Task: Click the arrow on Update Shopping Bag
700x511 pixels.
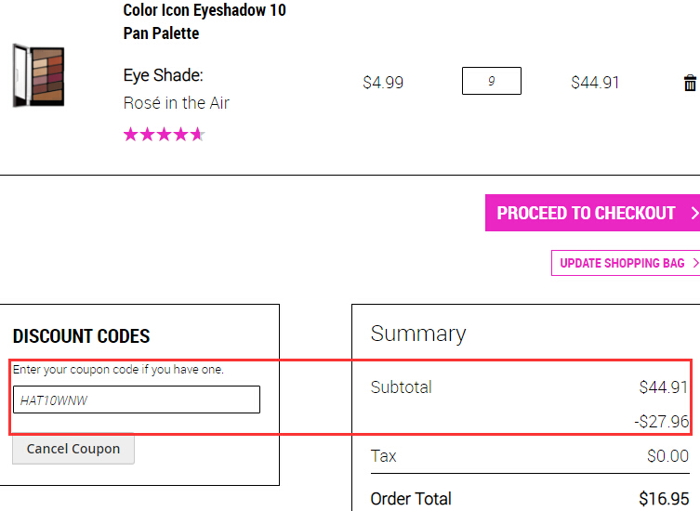Action: 695,263
